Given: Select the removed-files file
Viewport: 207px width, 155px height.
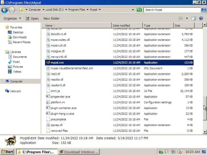Looking at the screenshot, I should [x=59, y=131].
